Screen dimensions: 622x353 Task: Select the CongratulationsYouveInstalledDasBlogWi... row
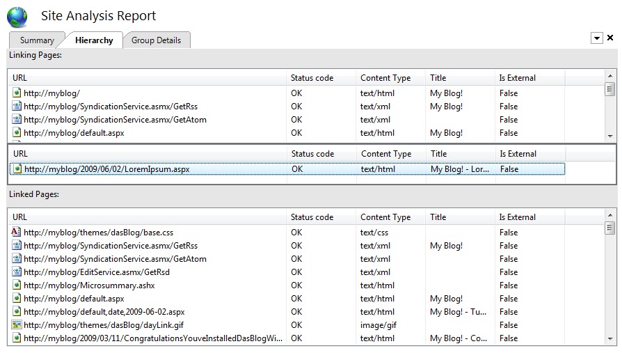pos(287,338)
